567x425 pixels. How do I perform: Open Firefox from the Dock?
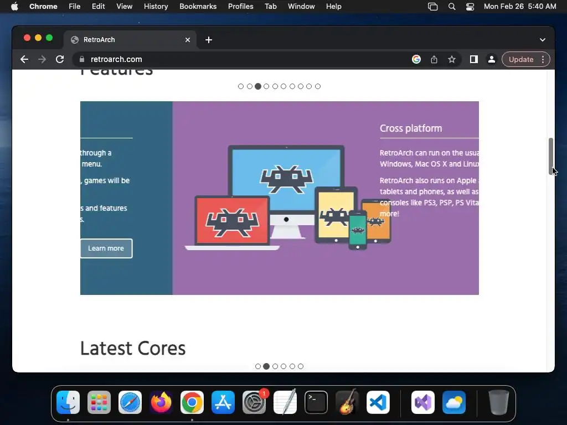[x=161, y=402]
